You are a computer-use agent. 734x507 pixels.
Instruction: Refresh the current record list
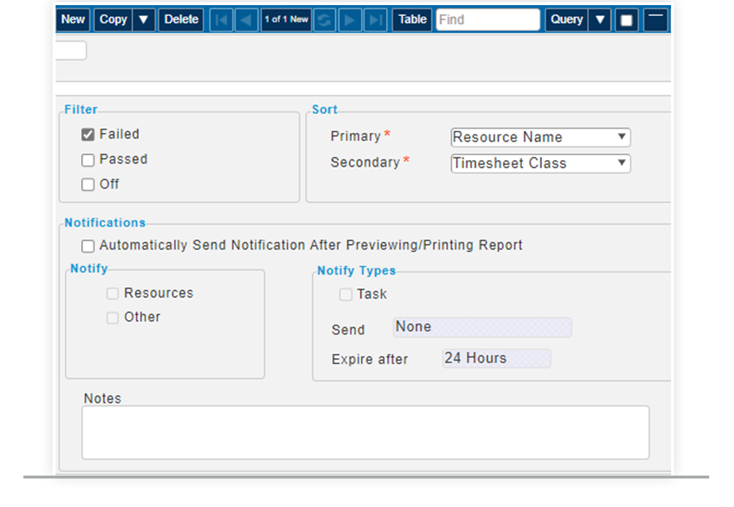tap(325, 20)
